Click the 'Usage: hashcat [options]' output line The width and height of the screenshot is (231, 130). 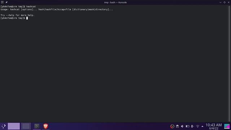57,9
